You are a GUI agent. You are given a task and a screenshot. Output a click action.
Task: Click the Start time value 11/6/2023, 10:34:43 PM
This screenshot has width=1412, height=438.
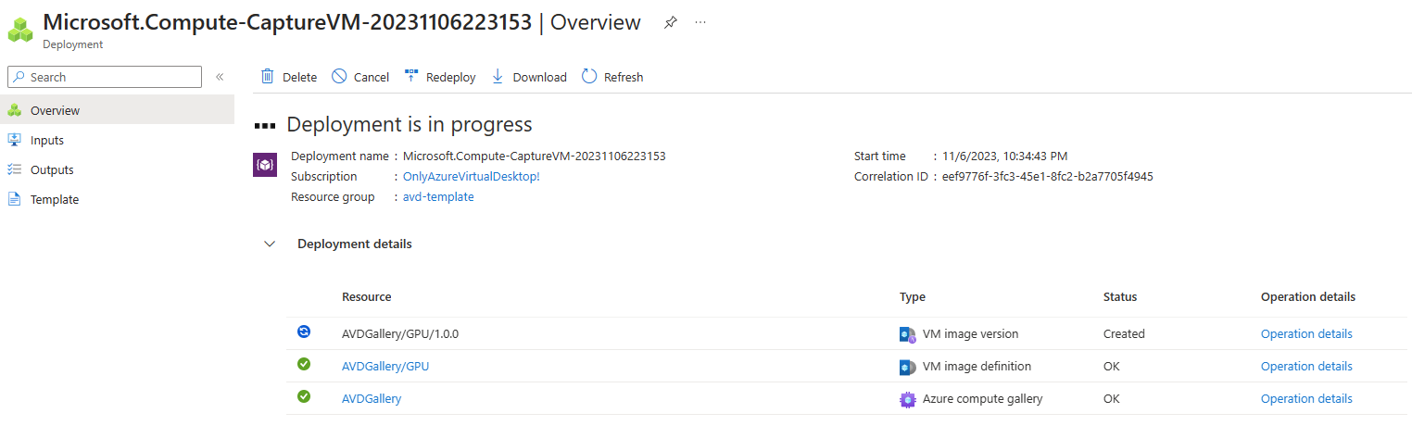pos(1004,156)
